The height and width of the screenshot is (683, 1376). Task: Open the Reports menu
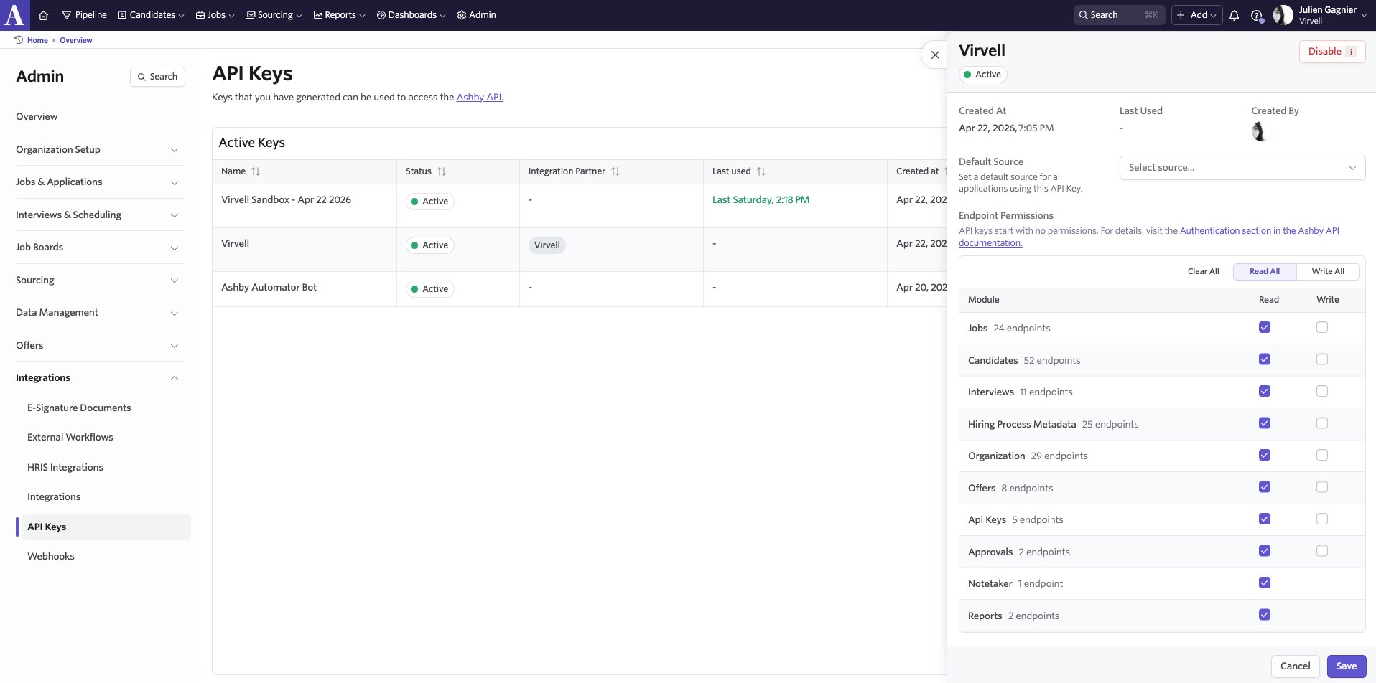coord(339,15)
